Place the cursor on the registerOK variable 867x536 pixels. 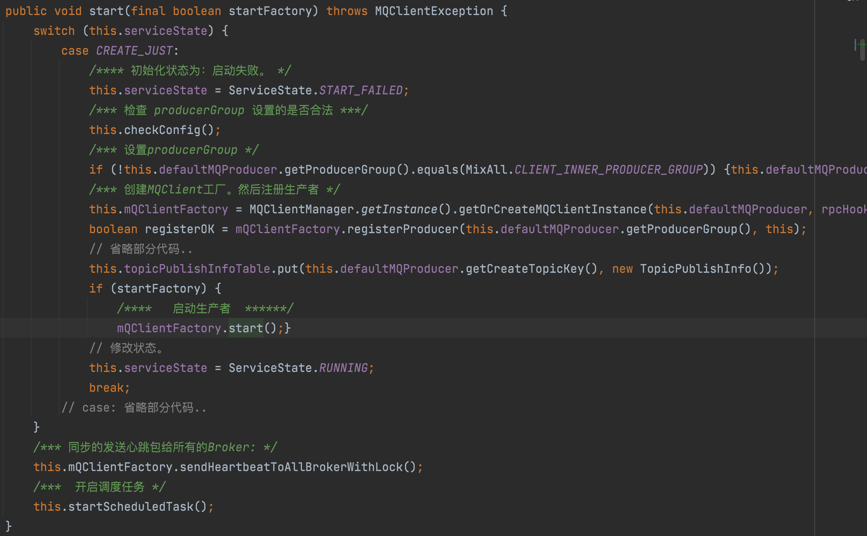[179, 229]
